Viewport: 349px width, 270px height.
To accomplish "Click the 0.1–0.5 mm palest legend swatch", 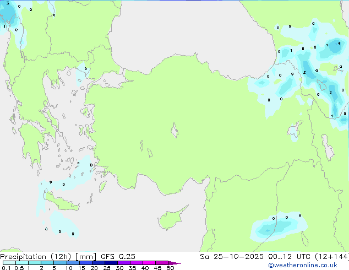I will tap(9, 263).
